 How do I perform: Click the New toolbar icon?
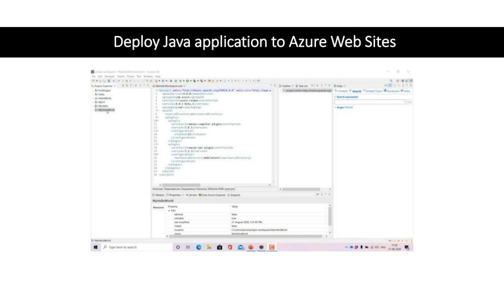click(x=93, y=81)
